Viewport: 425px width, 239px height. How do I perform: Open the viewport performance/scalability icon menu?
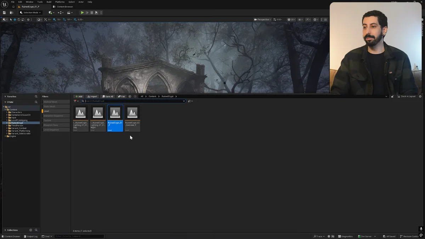click(308, 19)
